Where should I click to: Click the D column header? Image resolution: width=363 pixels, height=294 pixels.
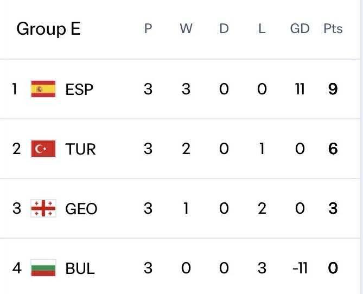pos(224,29)
